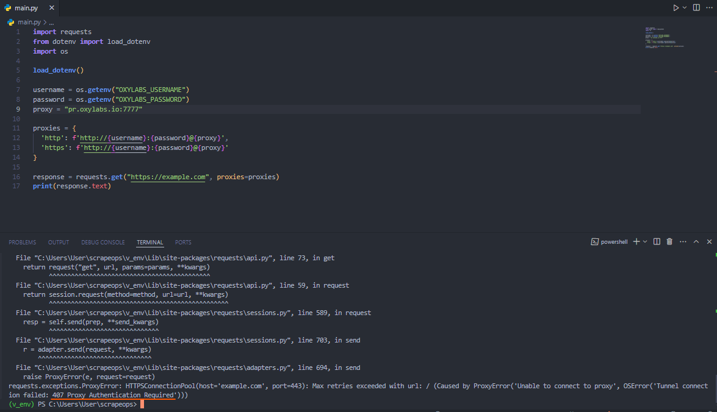Screen dimensions: 717x412
Task: Kill terminal using the trash icon
Action: [x=669, y=242]
